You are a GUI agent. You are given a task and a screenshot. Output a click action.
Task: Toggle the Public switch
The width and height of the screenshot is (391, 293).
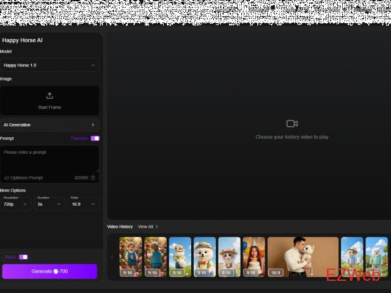click(x=23, y=257)
